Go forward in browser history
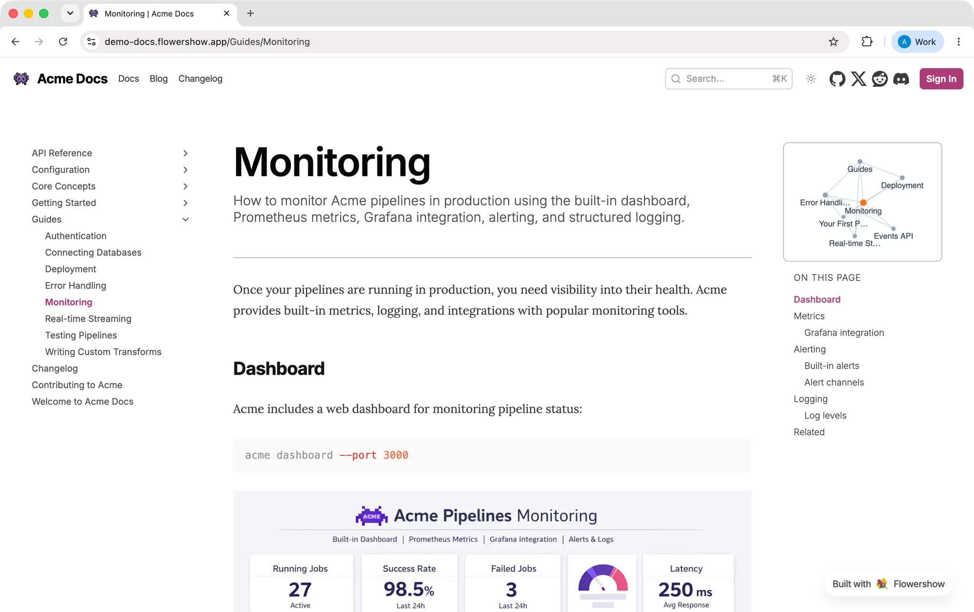Image resolution: width=974 pixels, height=612 pixels. pos(39,42)
